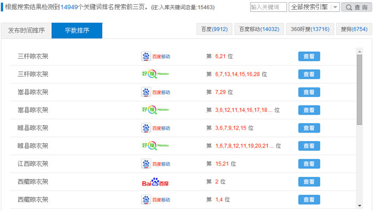The width and height of the screenshot is (373, 211).
Task: Switch to 发布时间排序 tab
Action: click(27, 30)
